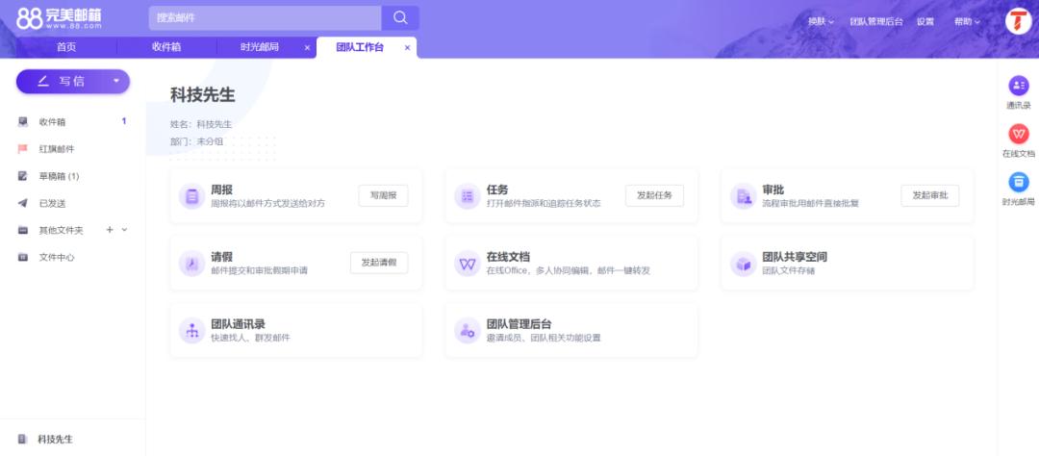Click the 写周报 button
The height and width of the screenshot is (456, 1039).
point(383,195)
